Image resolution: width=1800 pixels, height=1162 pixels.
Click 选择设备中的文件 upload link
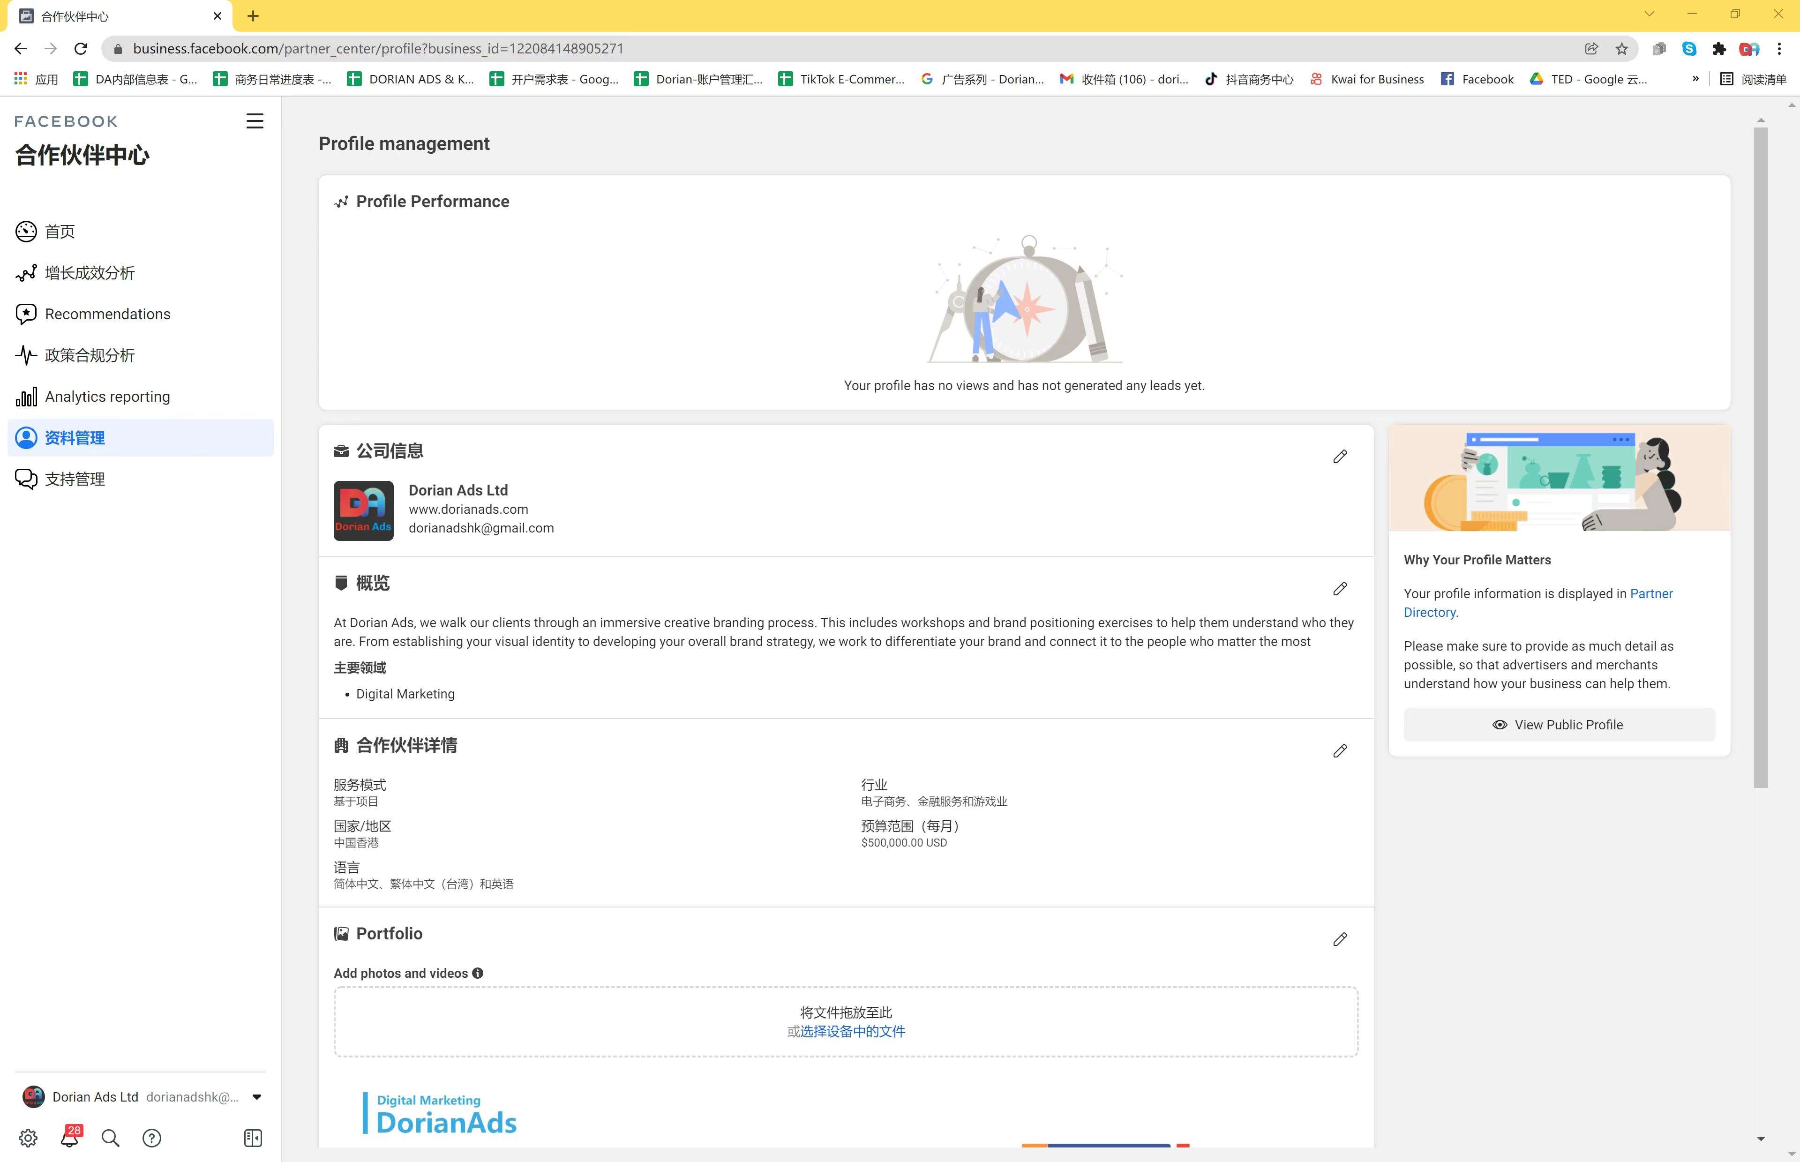(853, 1032)
